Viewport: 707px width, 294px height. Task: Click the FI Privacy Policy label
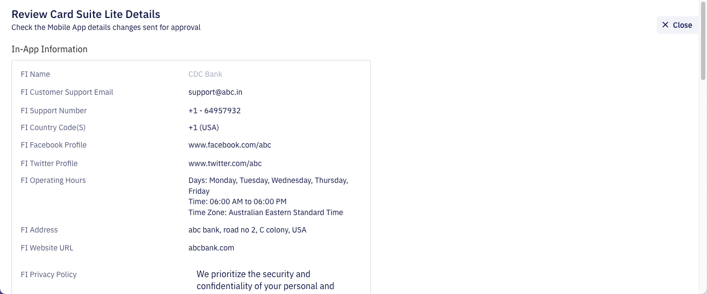pos(48,274)
